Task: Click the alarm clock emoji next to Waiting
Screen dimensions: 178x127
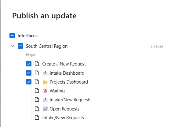Action: pos(45,91)
